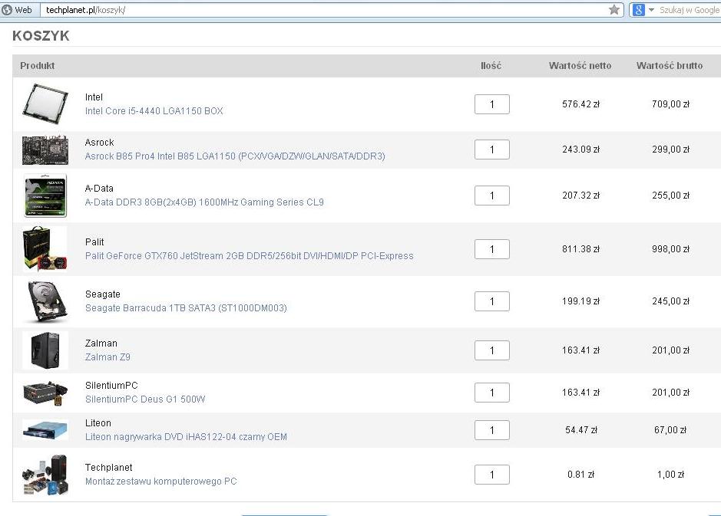
Task: Select the 'A-Data' brand name text
Action: pyautogui.click(x=99, y=188)
